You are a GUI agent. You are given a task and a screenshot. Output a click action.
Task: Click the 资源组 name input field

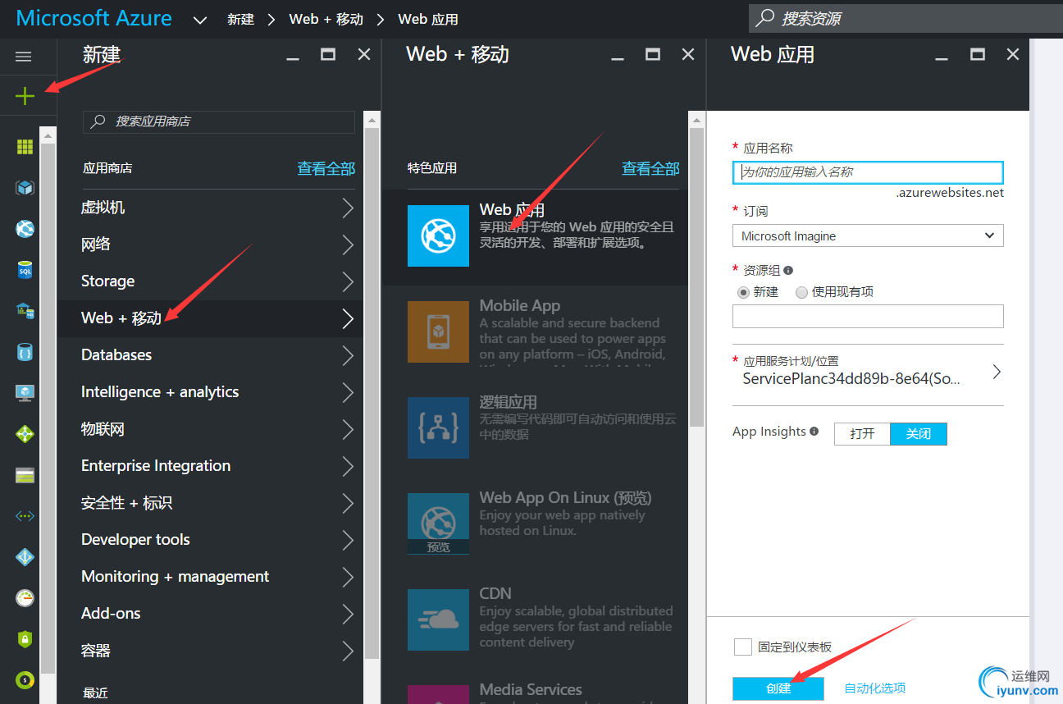coord(868,316)
